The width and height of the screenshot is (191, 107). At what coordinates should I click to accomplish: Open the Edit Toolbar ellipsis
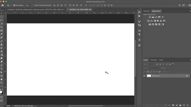[x=1, y=86]
